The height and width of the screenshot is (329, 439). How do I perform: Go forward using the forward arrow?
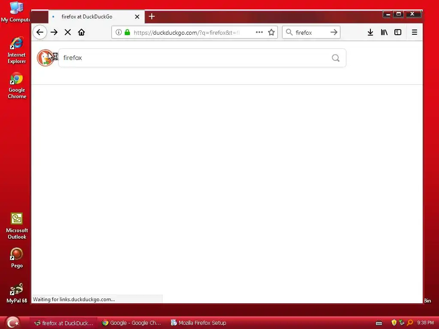(54, 32)
